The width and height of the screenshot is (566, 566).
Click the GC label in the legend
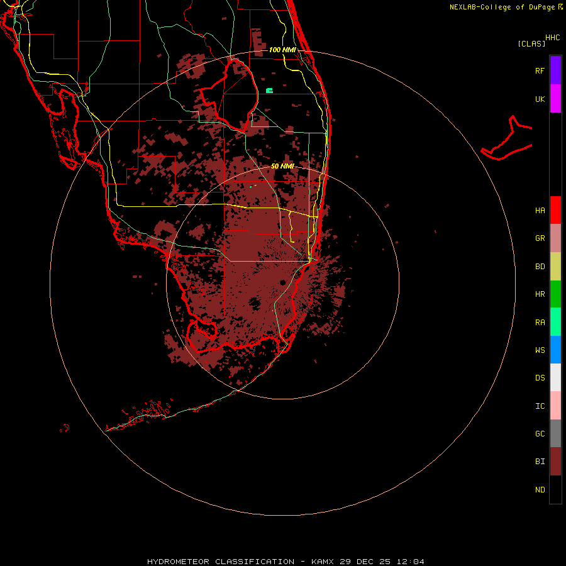click(540, 433)
